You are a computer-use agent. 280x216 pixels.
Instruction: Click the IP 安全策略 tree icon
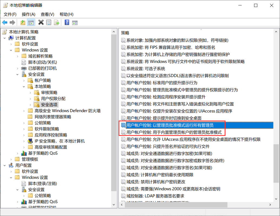click(30, 141)
